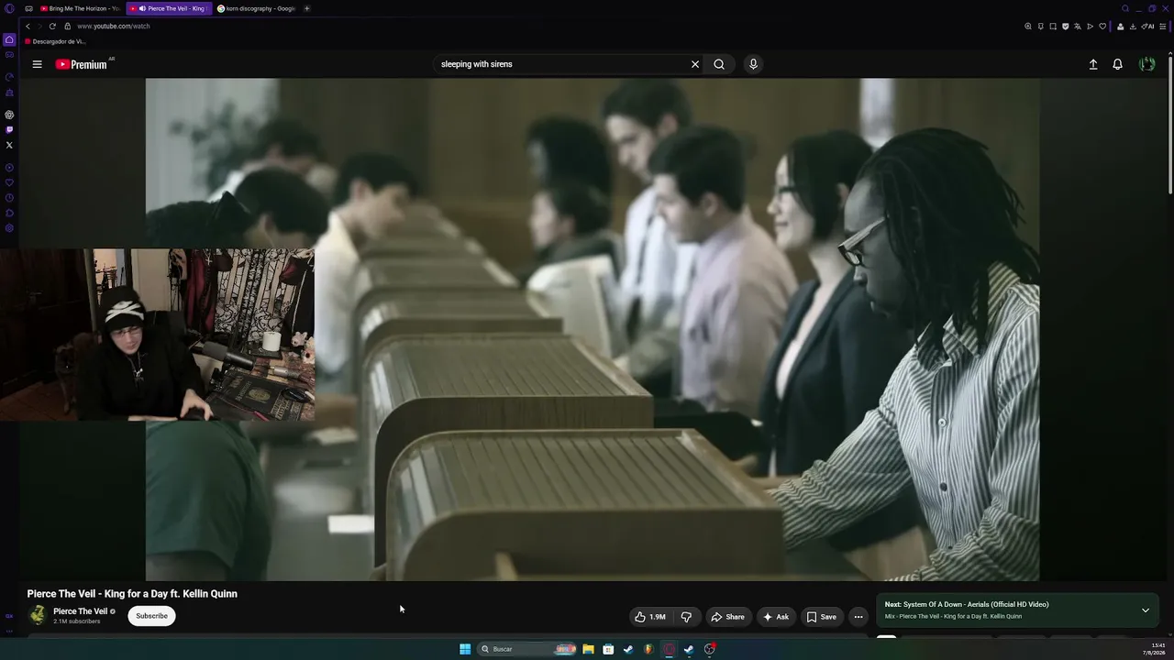Open a new browser tab
The image size is (1174, 660).
pos(306,8)
